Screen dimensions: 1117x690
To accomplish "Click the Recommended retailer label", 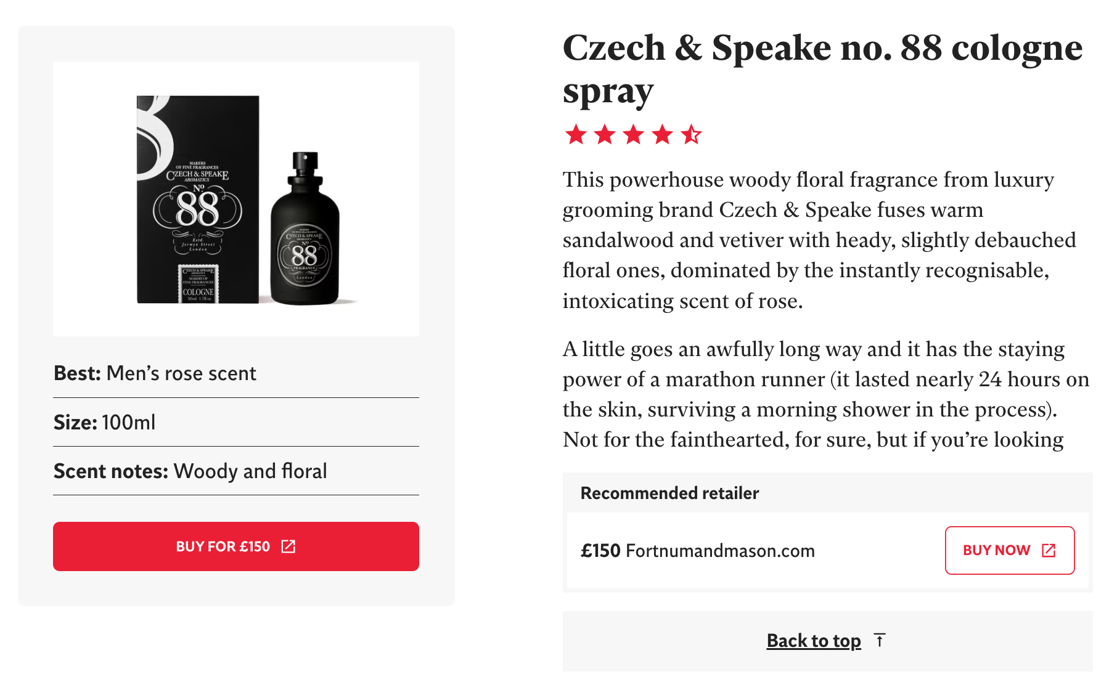I will click(x=669, y=493).
